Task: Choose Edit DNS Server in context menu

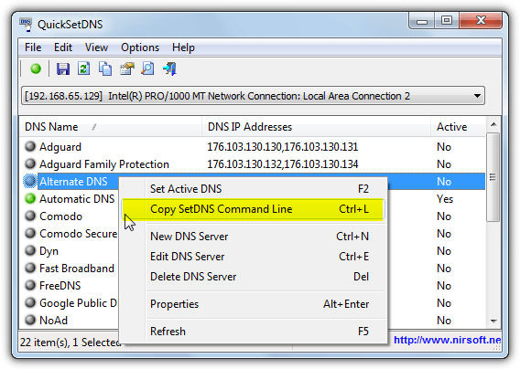Action: click(253, 257)
